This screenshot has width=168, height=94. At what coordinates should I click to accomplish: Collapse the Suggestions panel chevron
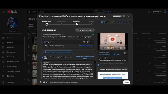[x=91, y=42]
